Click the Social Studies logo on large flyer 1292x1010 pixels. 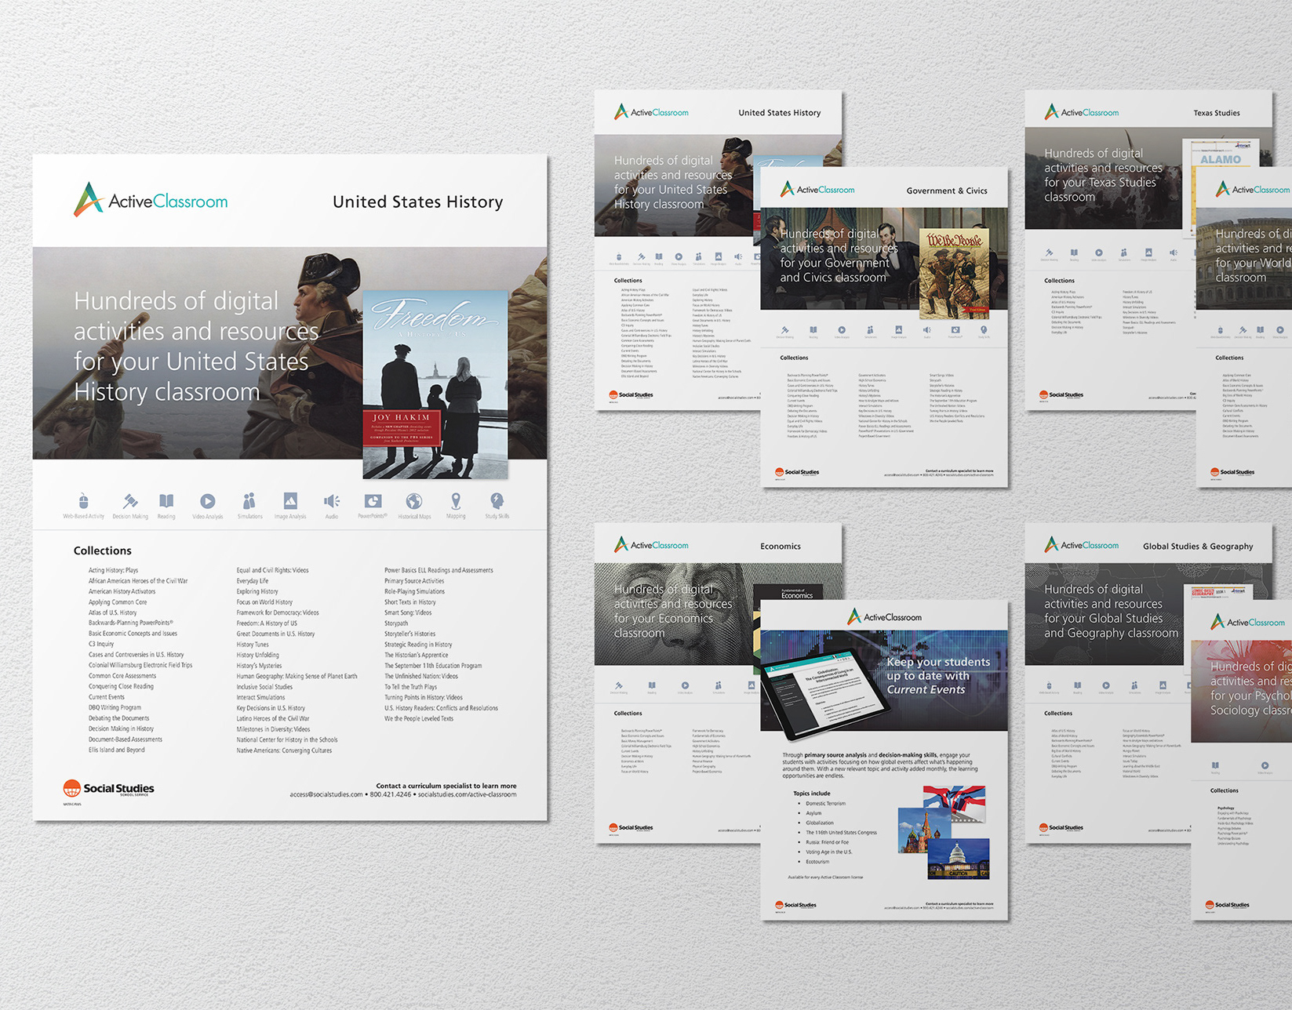[108, 789]
